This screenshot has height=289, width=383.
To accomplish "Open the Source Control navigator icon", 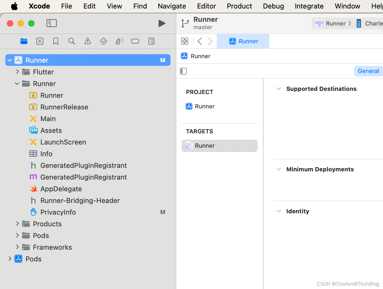I will point(40,41).
